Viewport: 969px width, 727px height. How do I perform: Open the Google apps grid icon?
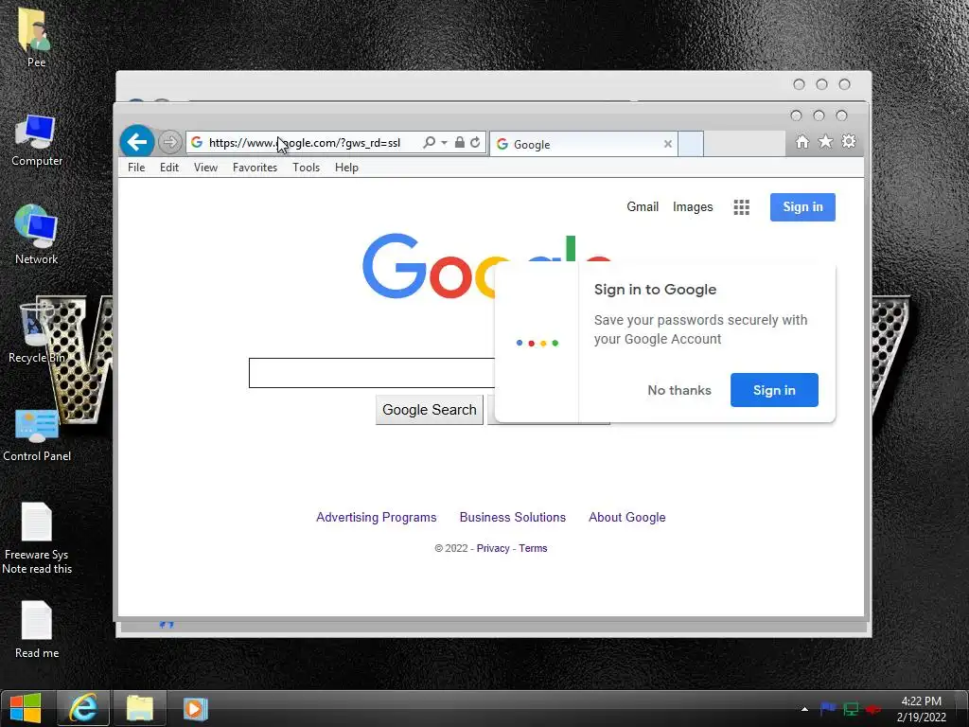(x=742, y=207)
